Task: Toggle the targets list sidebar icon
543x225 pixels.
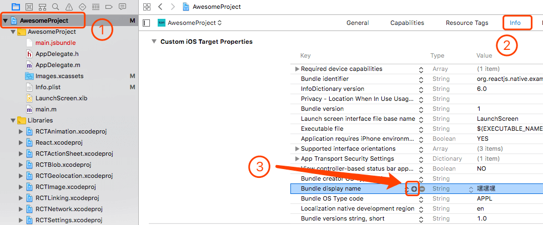Action: point(147,23)
